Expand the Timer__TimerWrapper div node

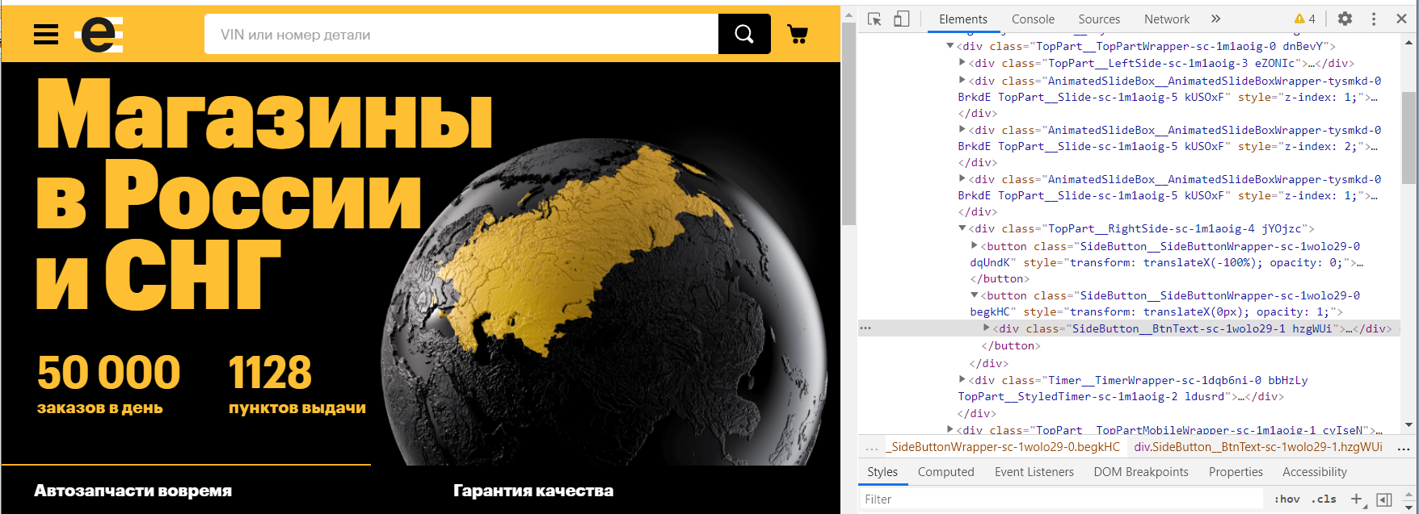(x=962, y=380)
